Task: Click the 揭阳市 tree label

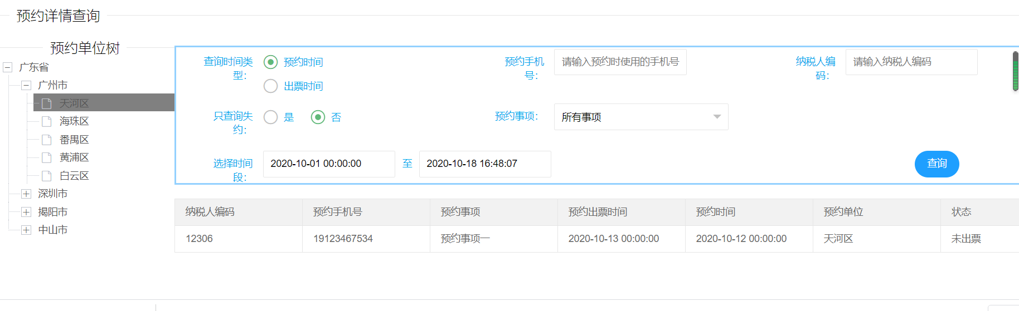Action: pyautogui.click(x=52, y=212)
